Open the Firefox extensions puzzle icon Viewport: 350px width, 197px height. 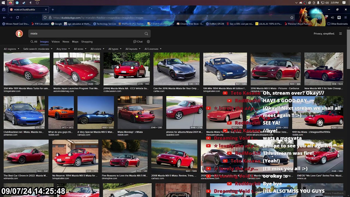(x=320, y=18)
